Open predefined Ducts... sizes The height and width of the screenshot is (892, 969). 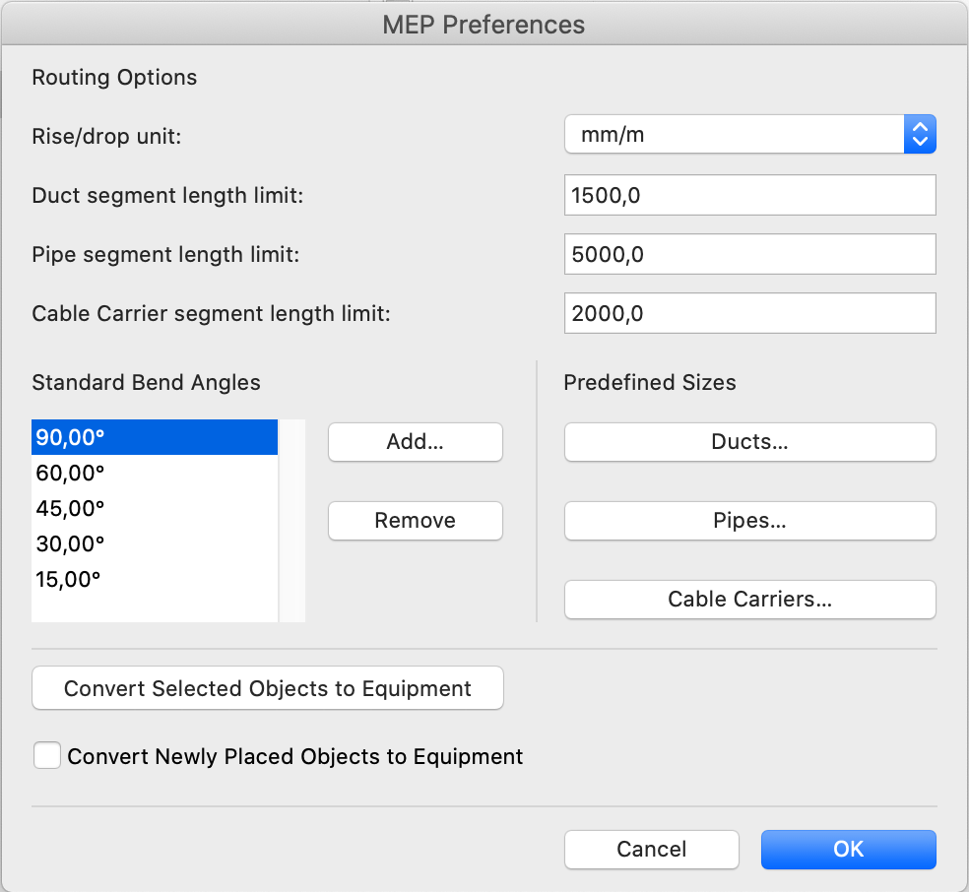[749, 442]
